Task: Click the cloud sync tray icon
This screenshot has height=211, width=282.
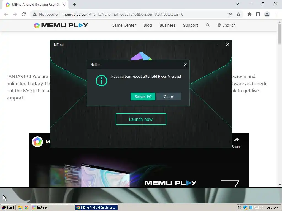Action: point(240,208)
